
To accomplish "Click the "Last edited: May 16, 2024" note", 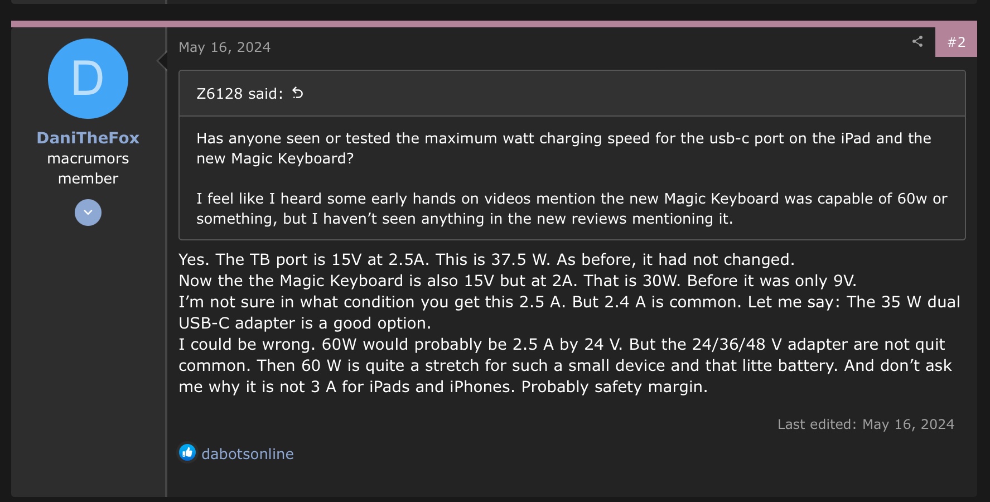I will (x=866, y=424).
